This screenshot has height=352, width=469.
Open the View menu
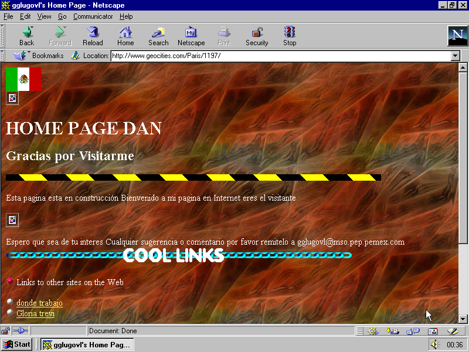[x=44, y=16]
